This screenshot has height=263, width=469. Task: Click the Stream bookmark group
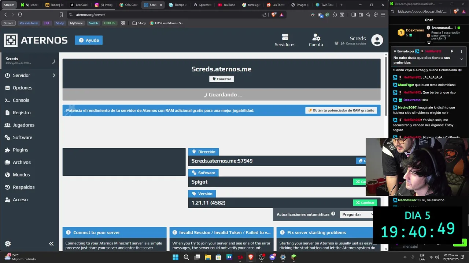tap(8, 23)
